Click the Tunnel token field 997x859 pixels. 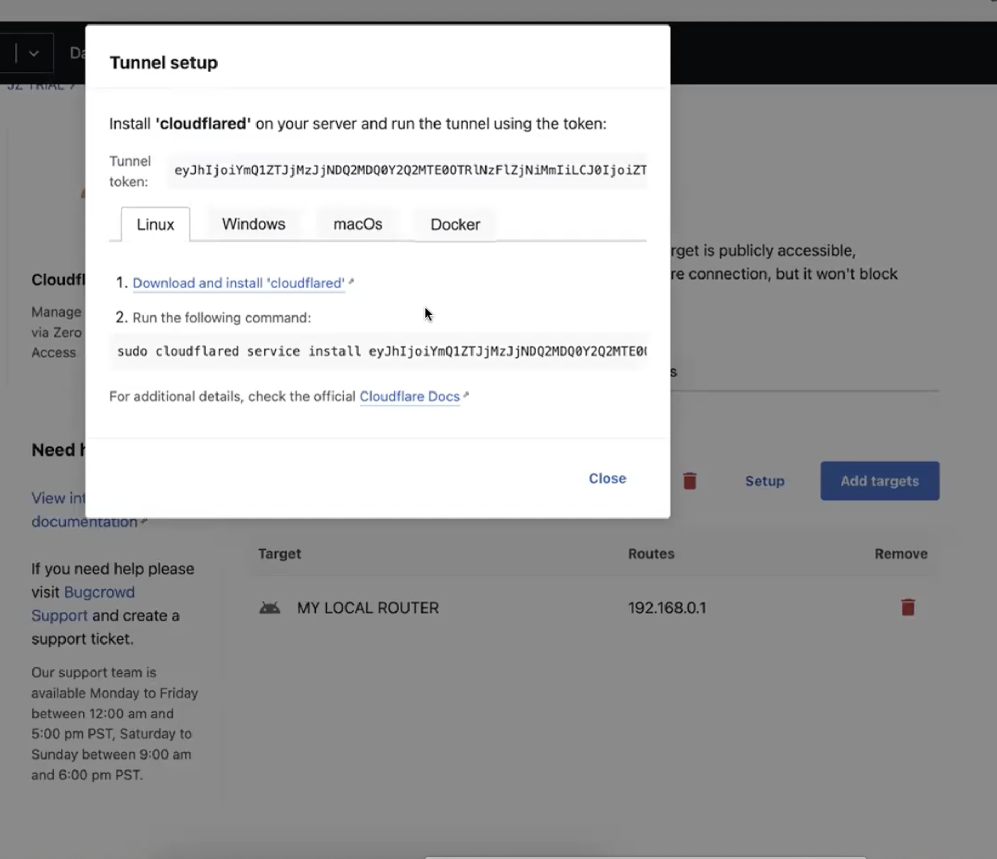(407, 170)
